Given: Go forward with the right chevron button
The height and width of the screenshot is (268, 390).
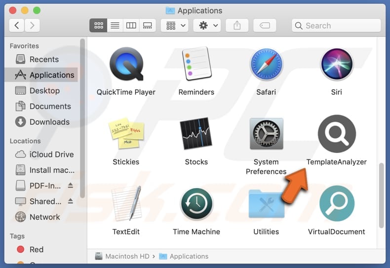Looking at the screenshot, I should 32,25.
